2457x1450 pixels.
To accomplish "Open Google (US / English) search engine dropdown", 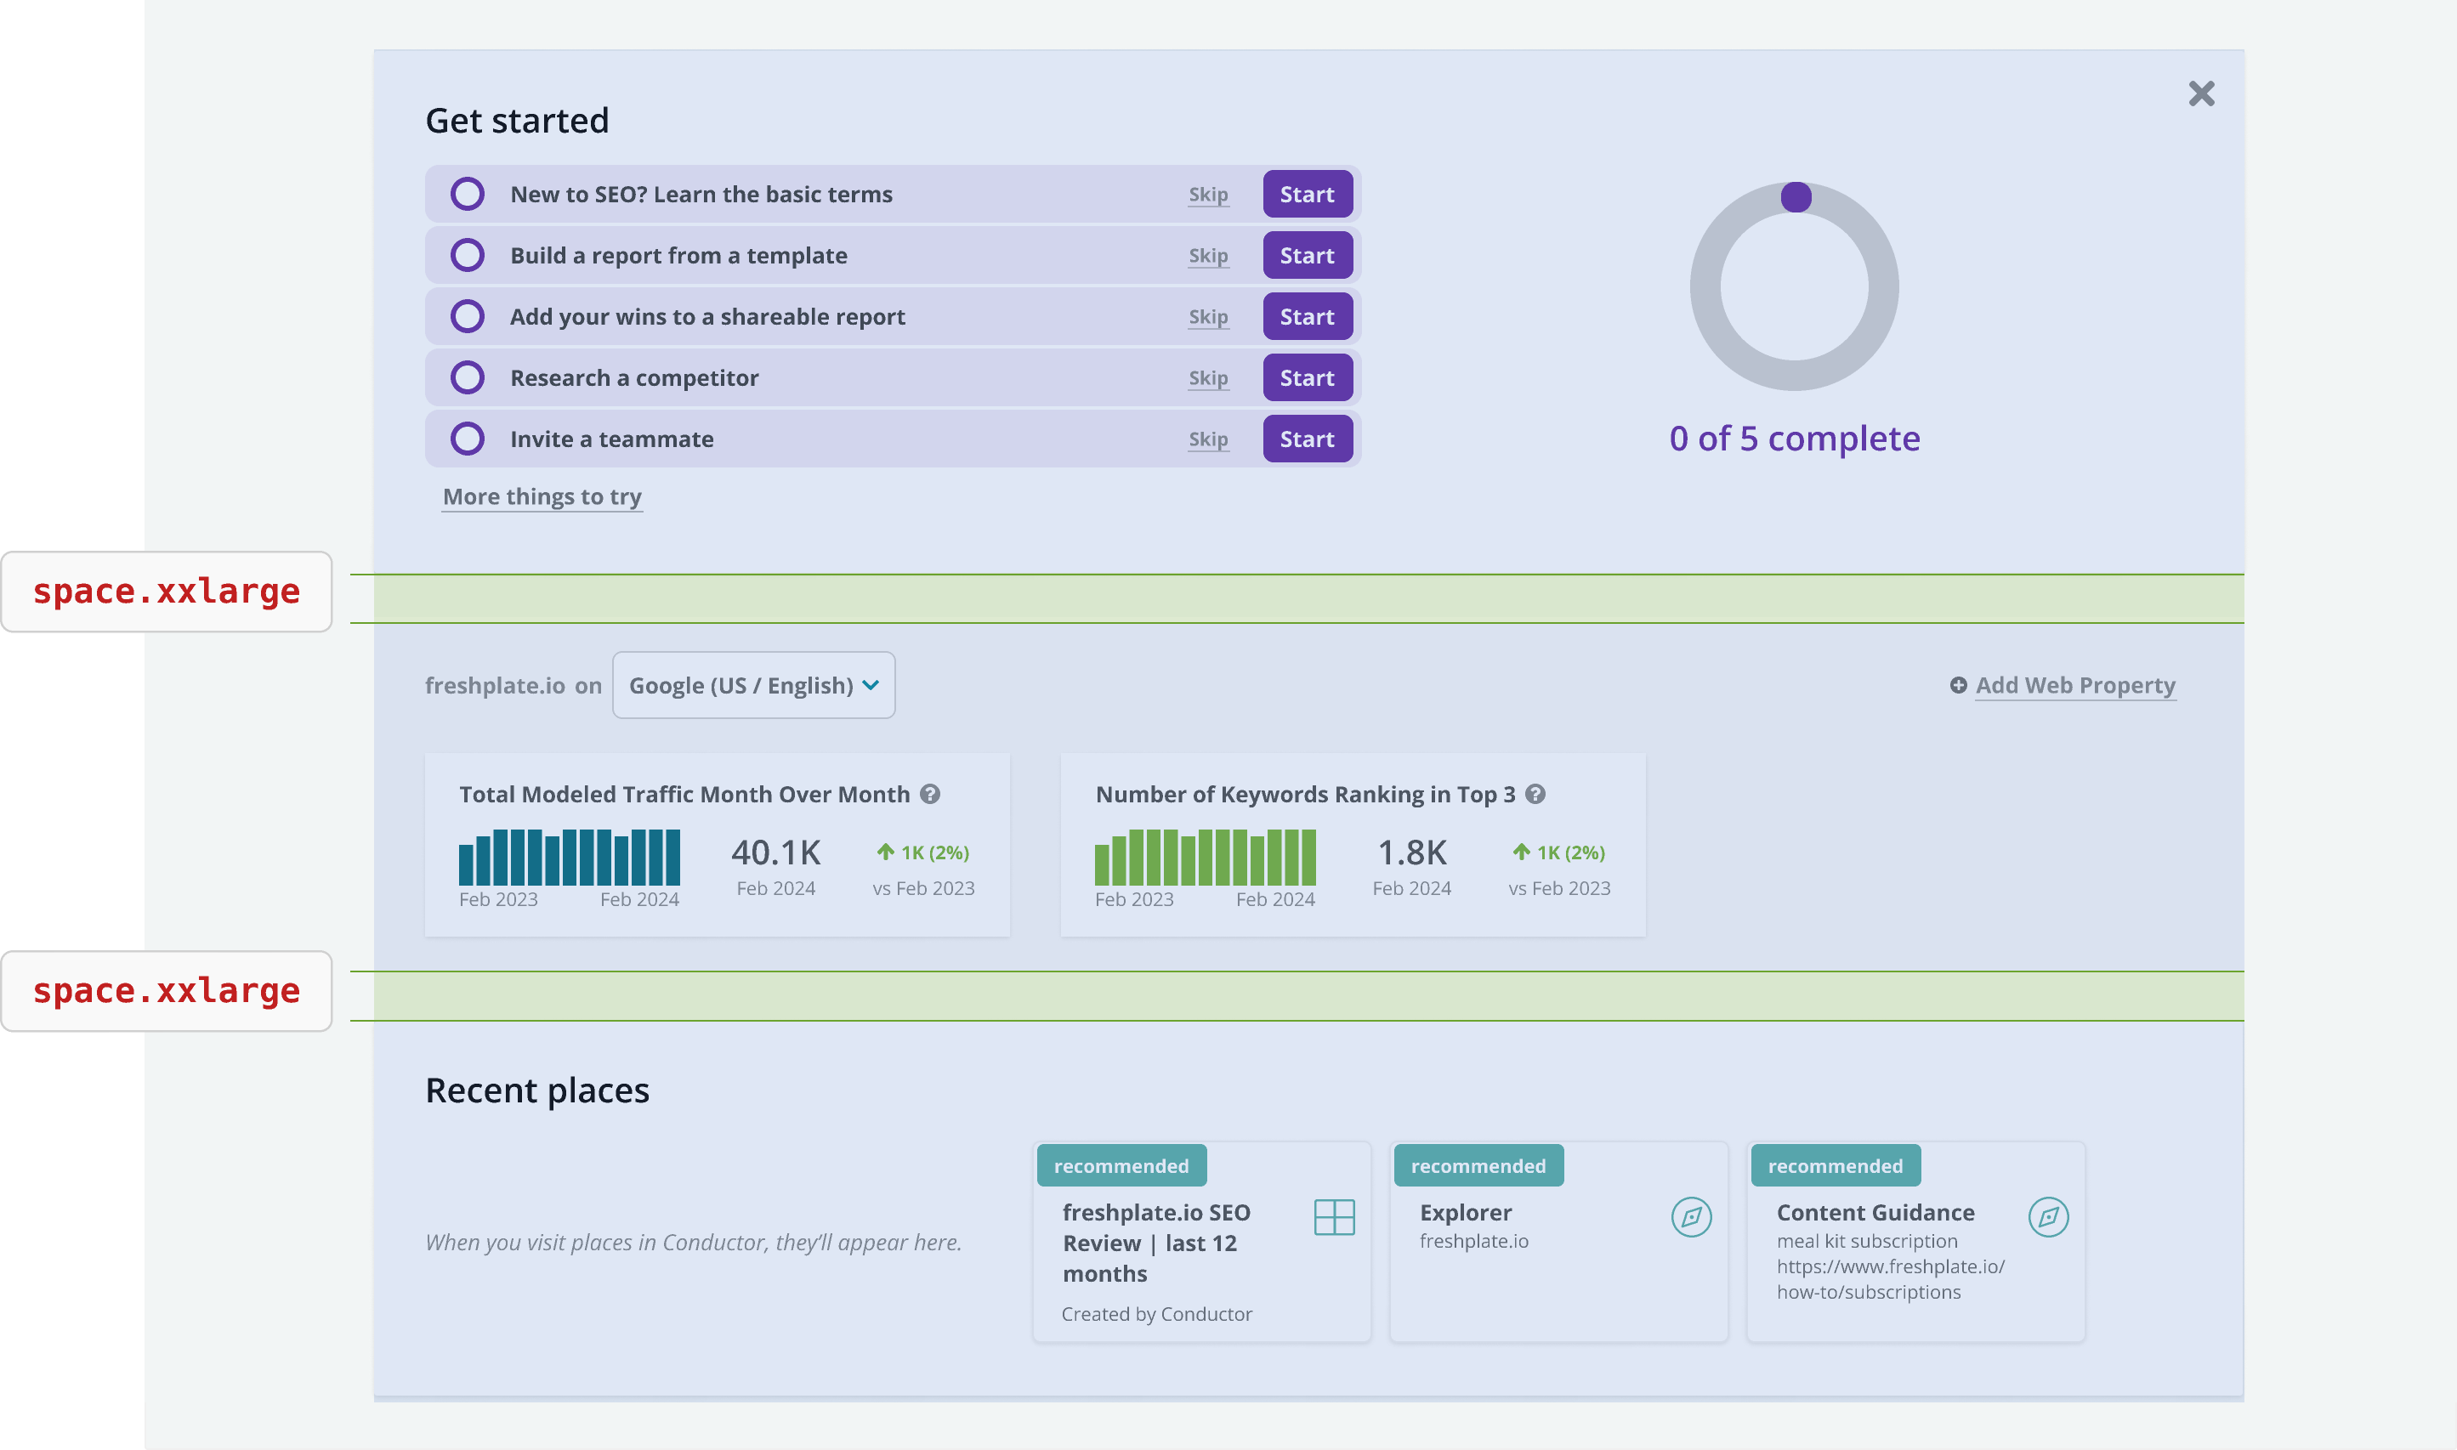I will (x=753, y=685).
